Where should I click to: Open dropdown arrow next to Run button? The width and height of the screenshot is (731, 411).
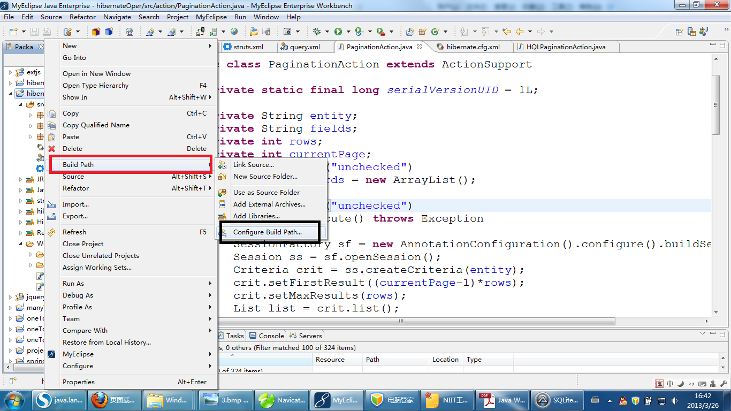348,32
